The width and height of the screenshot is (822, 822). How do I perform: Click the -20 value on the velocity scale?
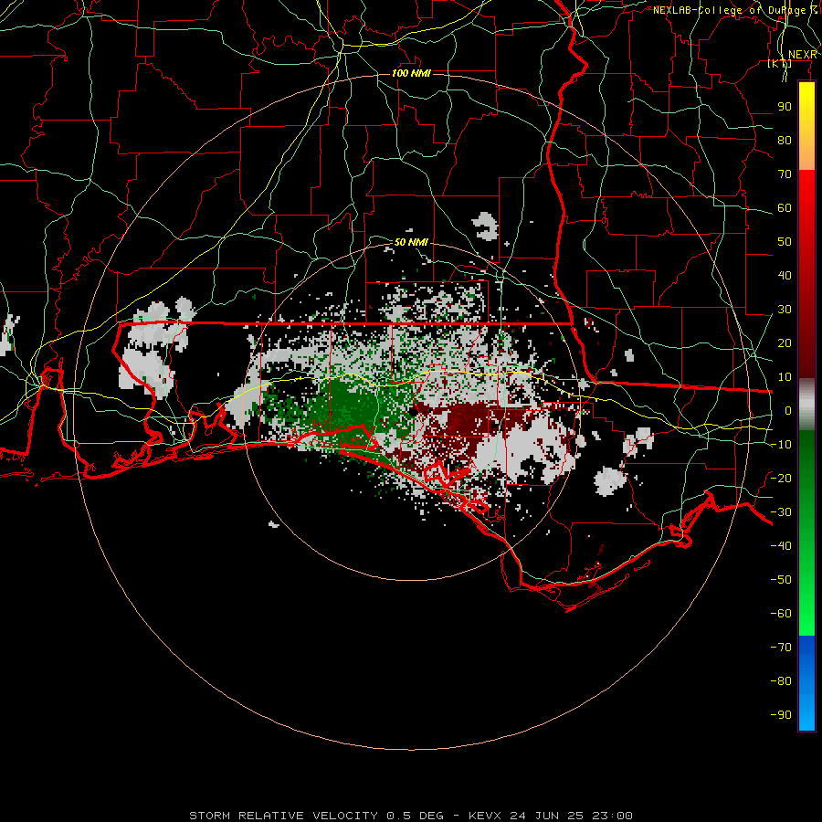(x=781, y=479)
